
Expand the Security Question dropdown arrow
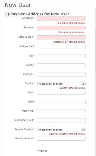(x=83, y=130)
